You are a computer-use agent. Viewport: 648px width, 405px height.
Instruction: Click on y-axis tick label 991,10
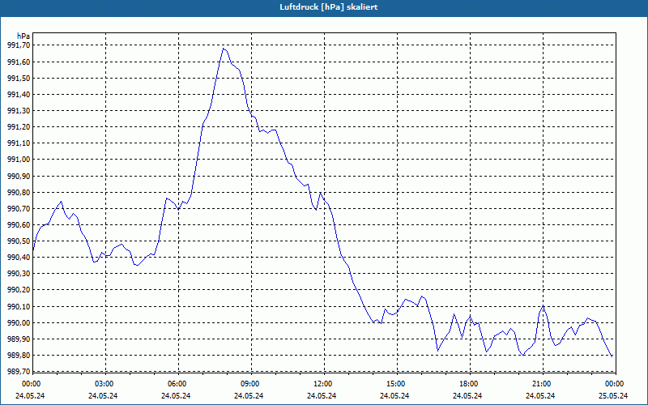(x=19, y=143)
